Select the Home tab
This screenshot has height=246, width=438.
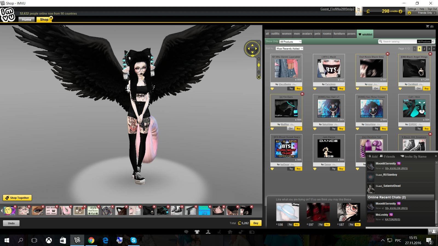tap(27, 19)
